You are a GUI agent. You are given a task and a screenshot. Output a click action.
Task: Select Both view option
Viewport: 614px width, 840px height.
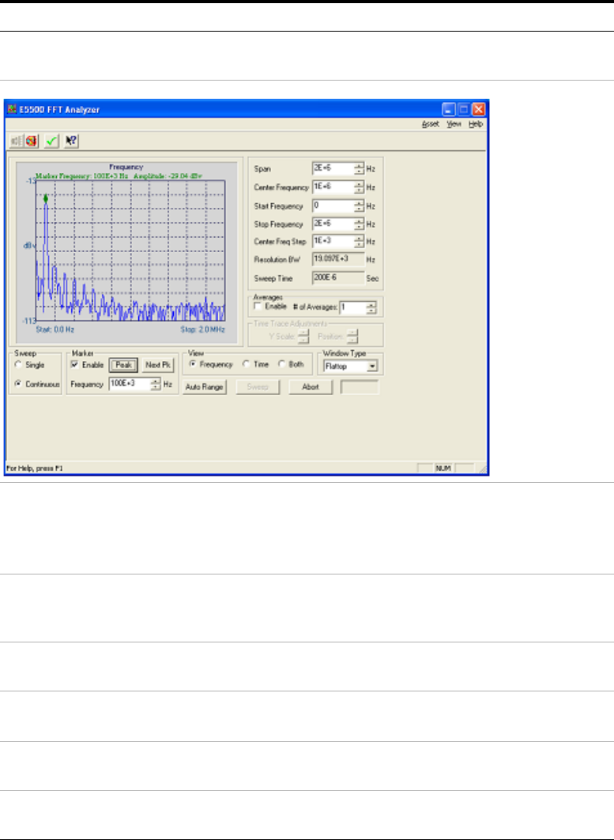click(281, 364)
